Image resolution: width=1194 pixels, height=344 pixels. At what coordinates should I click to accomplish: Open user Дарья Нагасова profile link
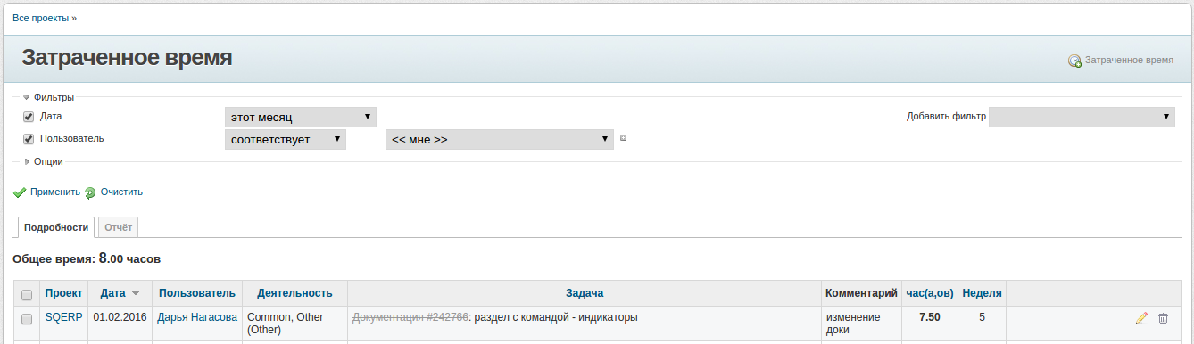(x=197, y=316)
